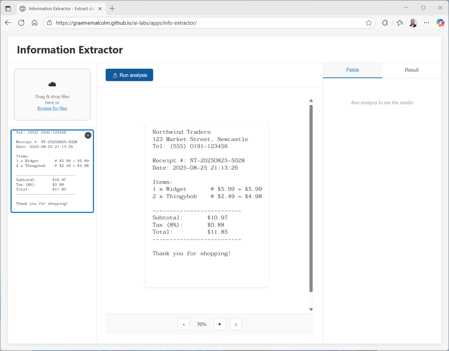Open the browser extensions menu
The height and width of the screenshot is (351, 449).
(x=385, y=22)
